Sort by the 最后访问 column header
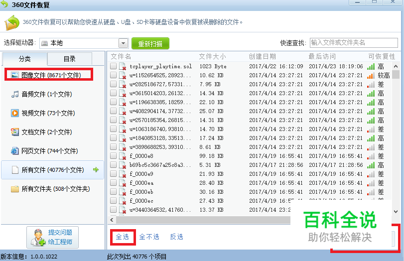 (322, 56)
